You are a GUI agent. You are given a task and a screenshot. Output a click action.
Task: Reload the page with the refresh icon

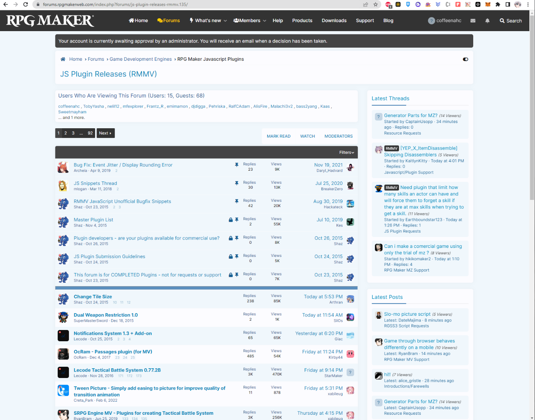pyautogui.click(x=25, y=4)
